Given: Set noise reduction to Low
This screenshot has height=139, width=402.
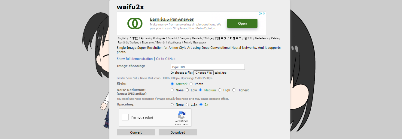Looking at the screenshot, I should (187, 90).
